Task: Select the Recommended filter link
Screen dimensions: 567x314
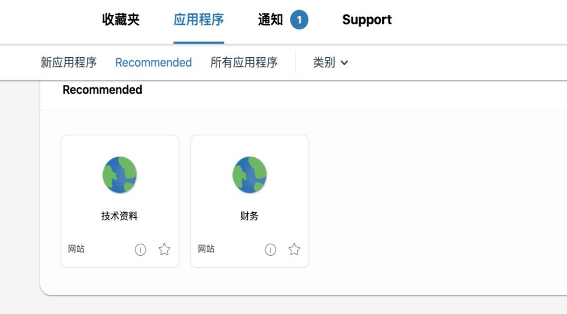Action: pyautogui.click(x=153, y=62)
